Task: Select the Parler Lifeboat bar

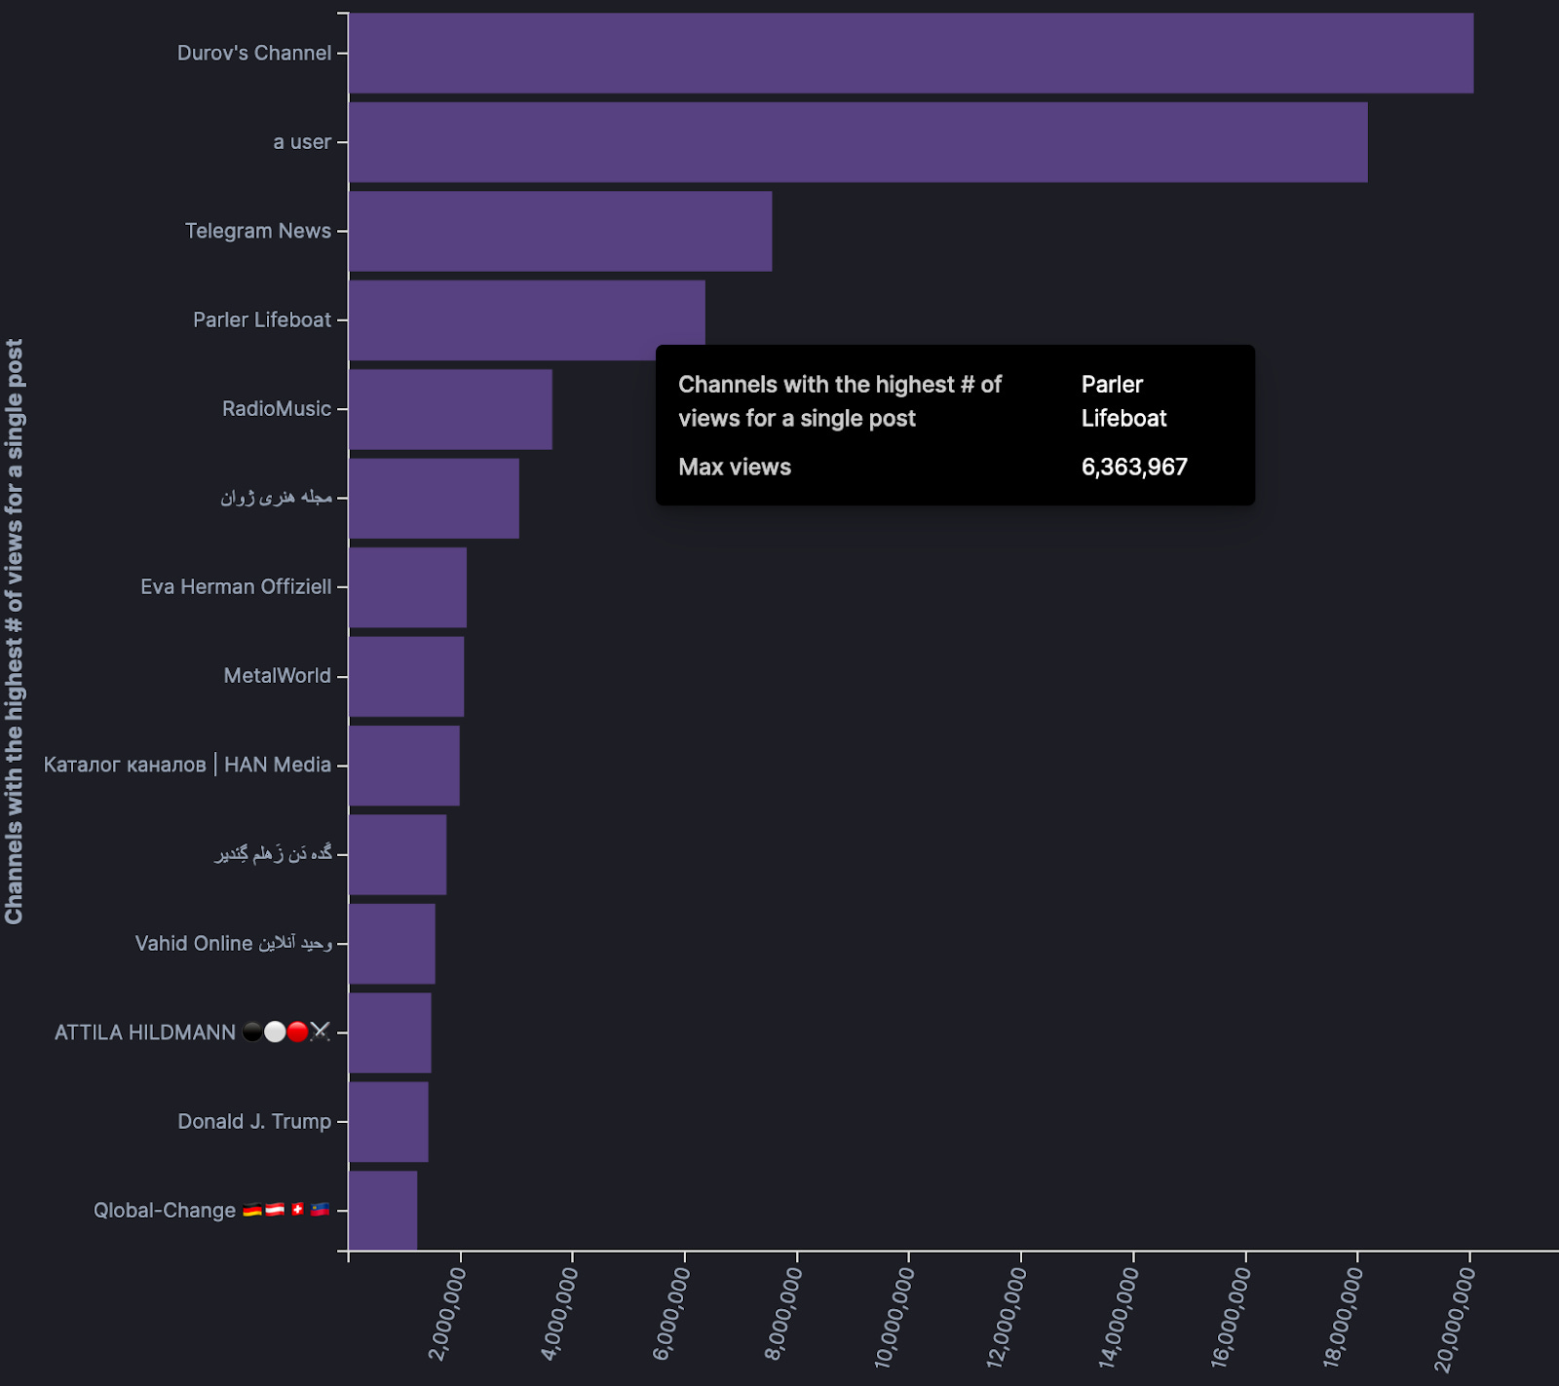Action: click(x=527, y=320)
